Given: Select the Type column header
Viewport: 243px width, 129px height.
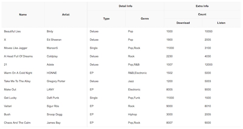Looking at the screenshot, I should click(106, 19).
